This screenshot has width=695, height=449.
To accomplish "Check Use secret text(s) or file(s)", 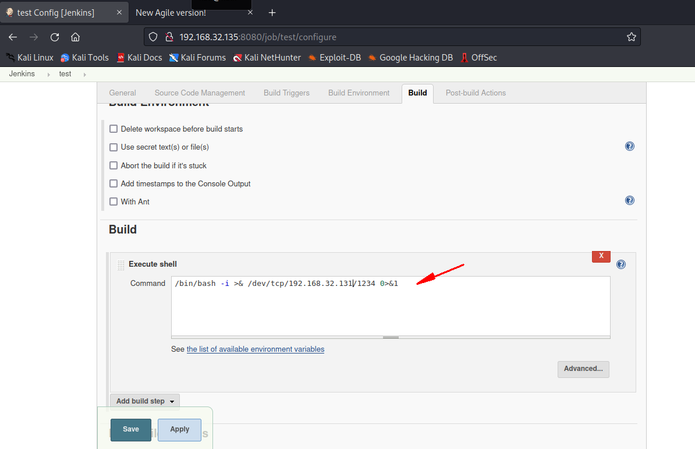I will 114,147.
